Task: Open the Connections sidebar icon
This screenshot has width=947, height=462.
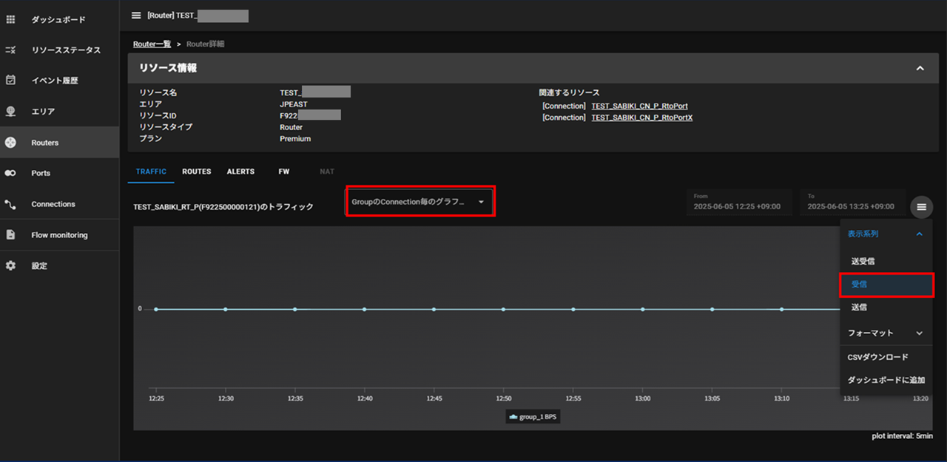Action: (10, 204)
